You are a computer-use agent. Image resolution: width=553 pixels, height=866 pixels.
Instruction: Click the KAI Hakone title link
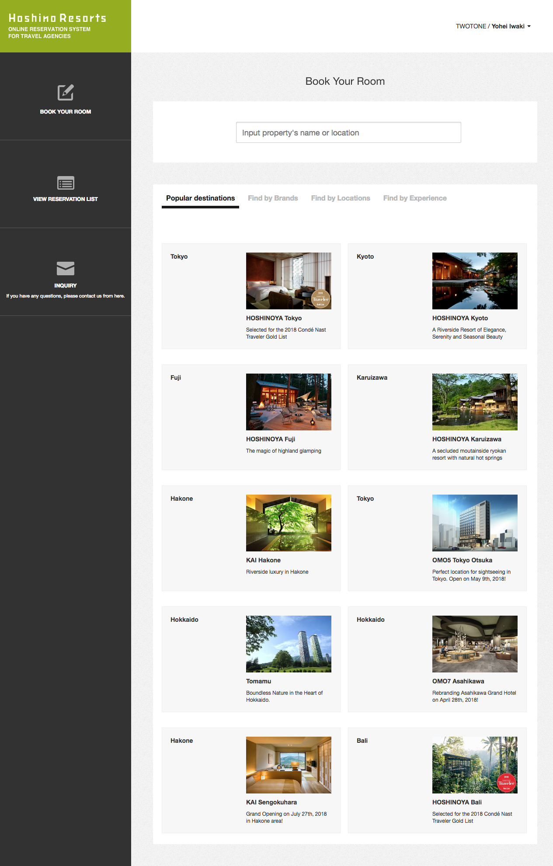[x=263, y=560]
